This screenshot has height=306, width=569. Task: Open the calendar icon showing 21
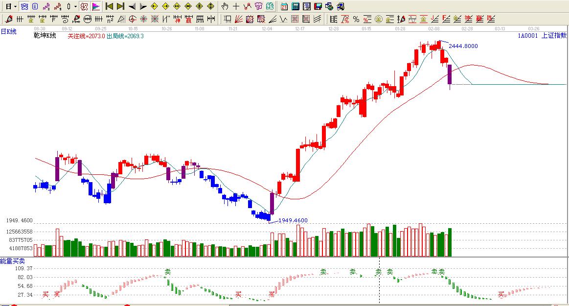(284, 6)
